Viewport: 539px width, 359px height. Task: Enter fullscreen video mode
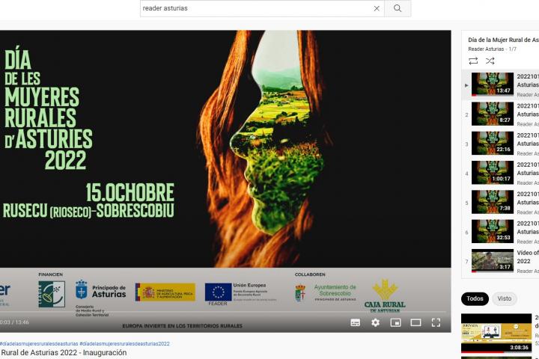coord(436,322)
